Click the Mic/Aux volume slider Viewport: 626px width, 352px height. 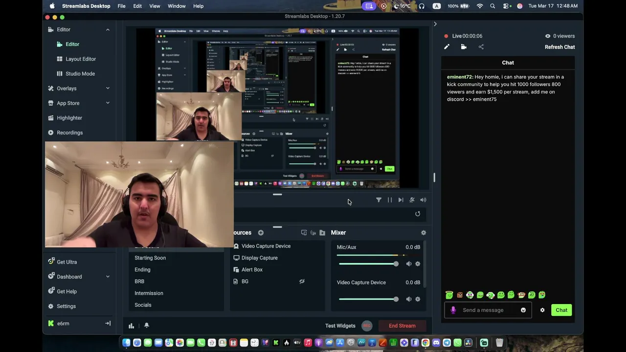point(368,264)
